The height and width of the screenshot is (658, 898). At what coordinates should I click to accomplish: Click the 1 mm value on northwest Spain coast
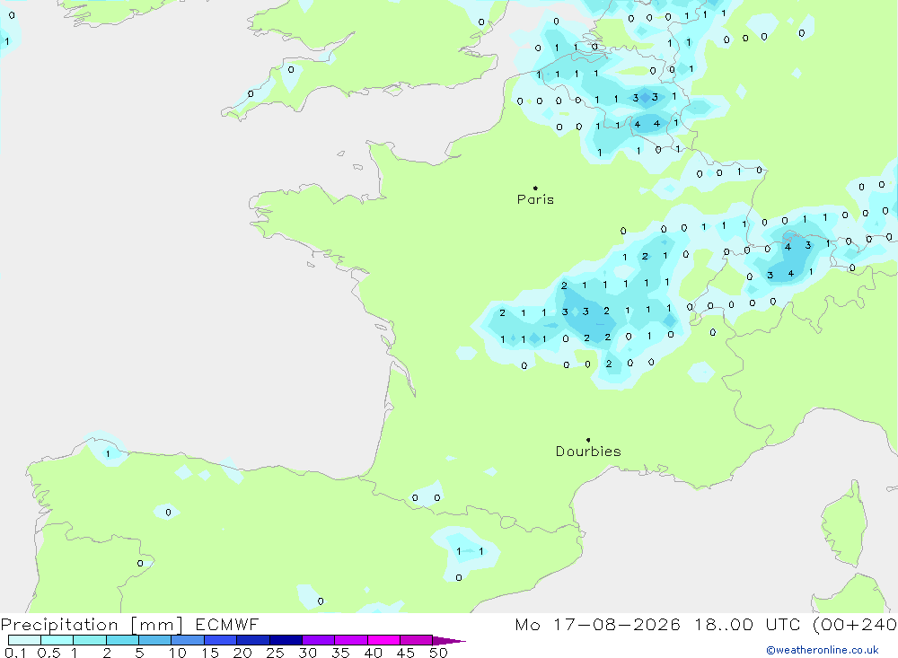pos(108,454)
